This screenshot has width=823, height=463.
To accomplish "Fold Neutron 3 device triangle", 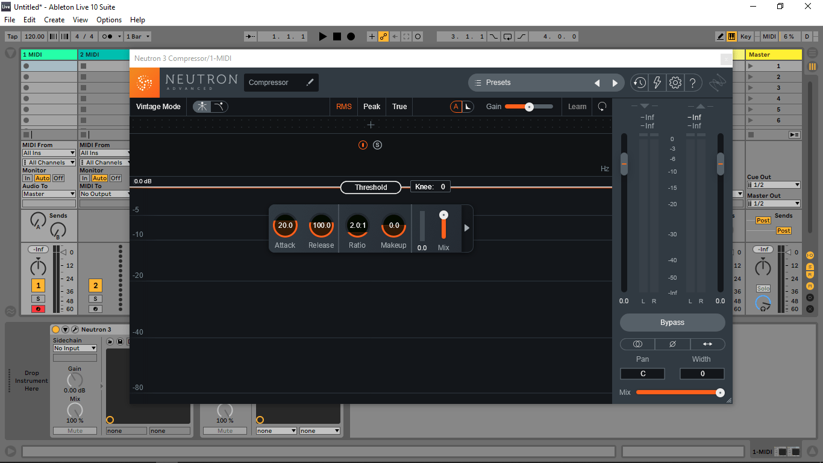I will pos(65,329).
